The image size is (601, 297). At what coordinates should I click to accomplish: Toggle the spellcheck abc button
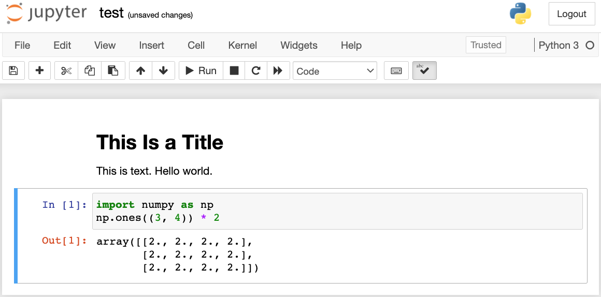coord(424,71)
